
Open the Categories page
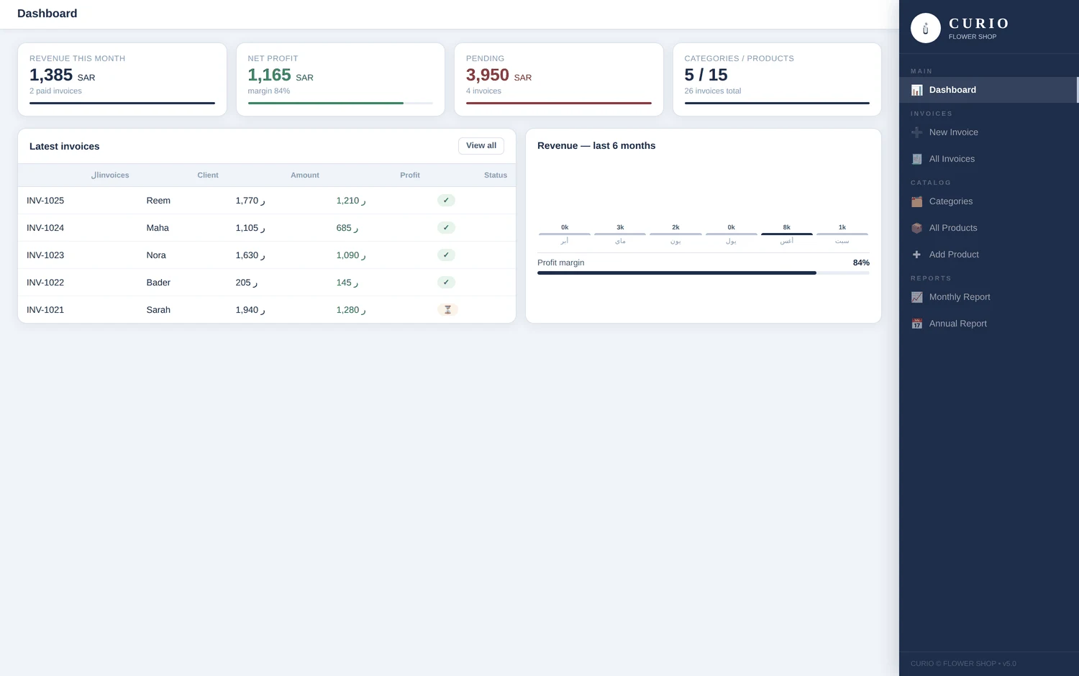click(x=989, y=201)
